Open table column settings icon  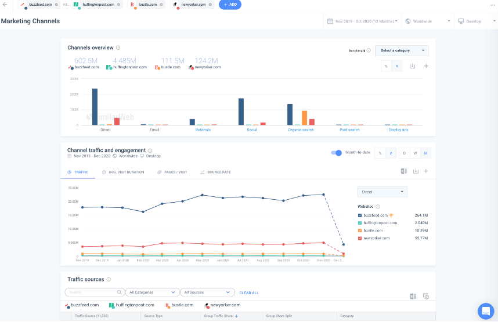(425, 297)
